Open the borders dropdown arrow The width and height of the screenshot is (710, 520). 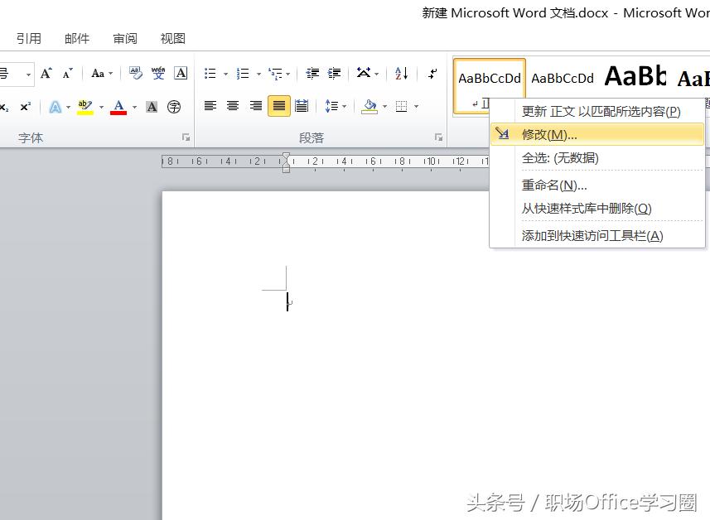[415, 106]
